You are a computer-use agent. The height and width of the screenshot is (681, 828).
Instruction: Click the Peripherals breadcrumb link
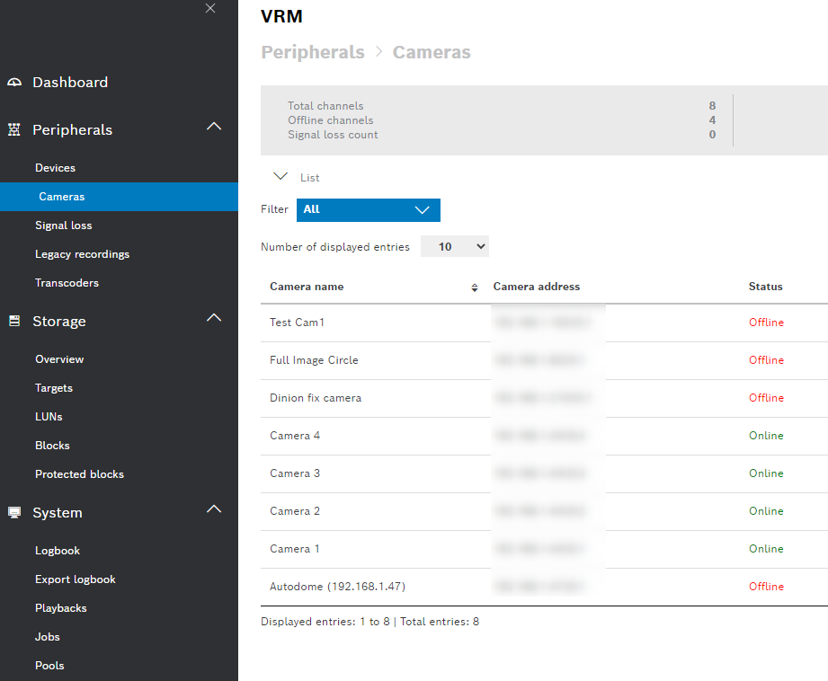(x=312, y=52)
